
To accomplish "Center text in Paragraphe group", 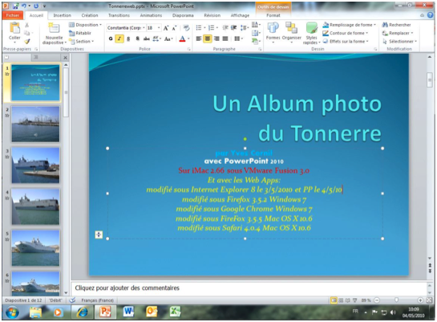I will pyautogui.click(x=208, y=39).
